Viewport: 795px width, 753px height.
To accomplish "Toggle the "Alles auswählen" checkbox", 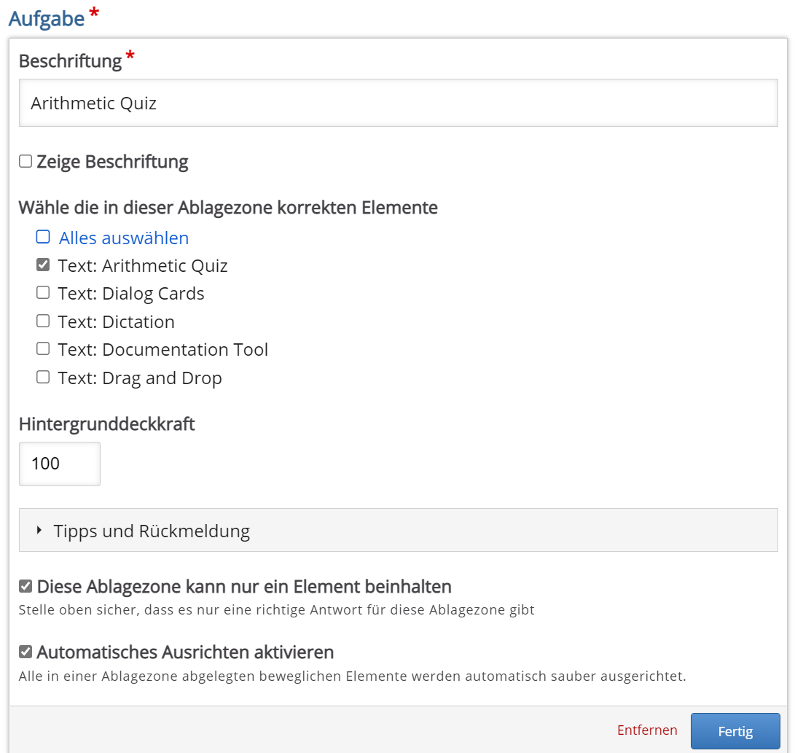I will (x=43, y=237).
